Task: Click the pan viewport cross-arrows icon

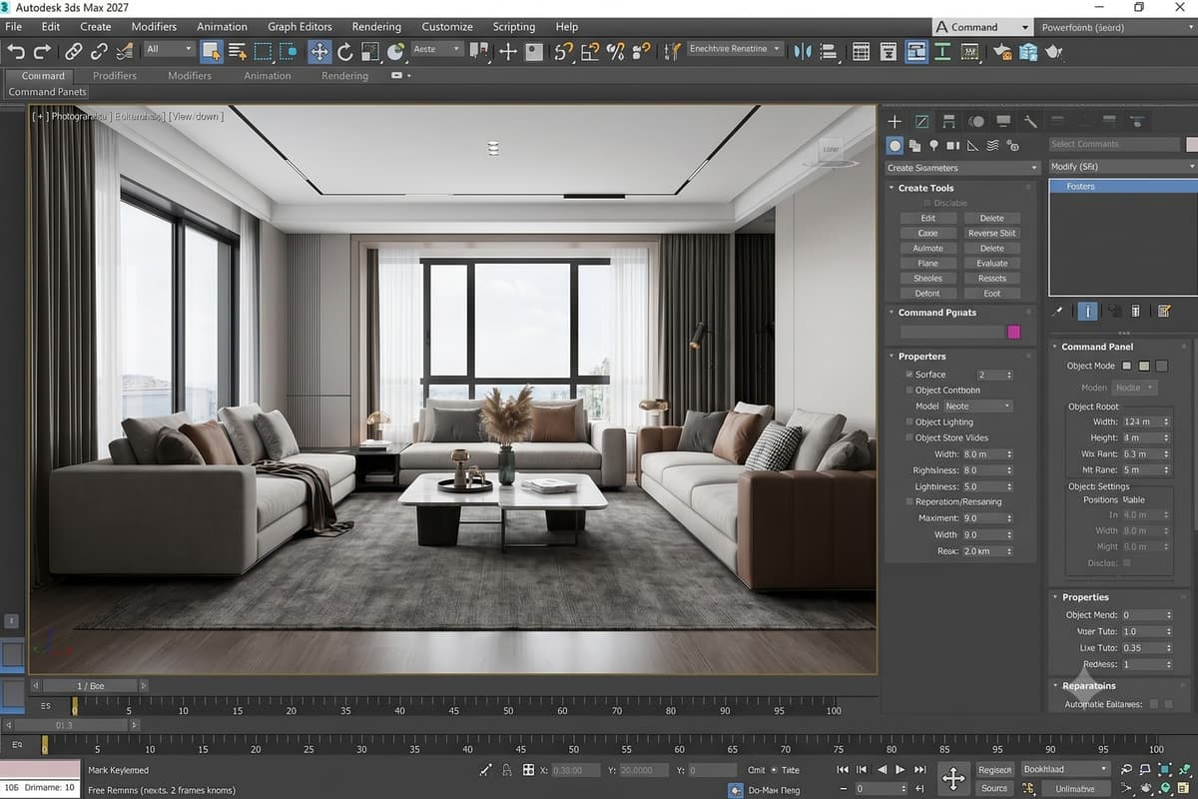Action: click(x=953, y=779)
